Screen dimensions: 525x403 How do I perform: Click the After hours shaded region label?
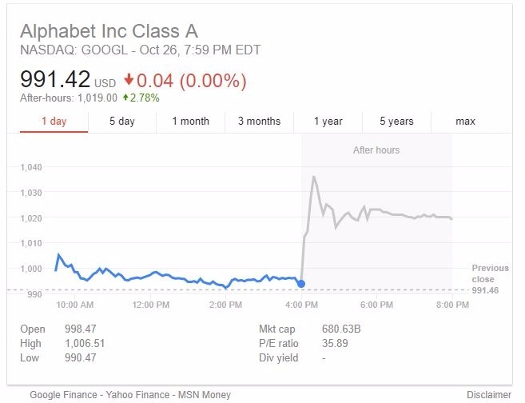tap(376, 150)
